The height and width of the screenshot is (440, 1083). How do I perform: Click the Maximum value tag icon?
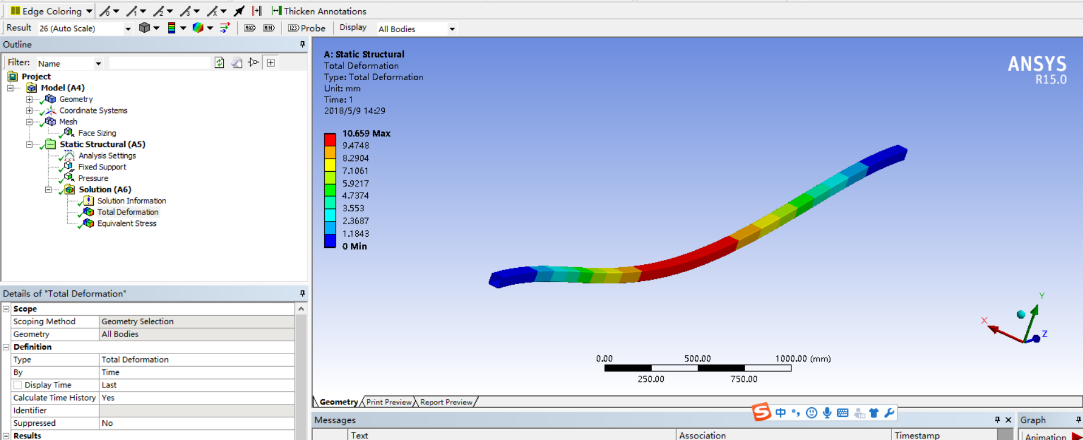click(250, 28)
